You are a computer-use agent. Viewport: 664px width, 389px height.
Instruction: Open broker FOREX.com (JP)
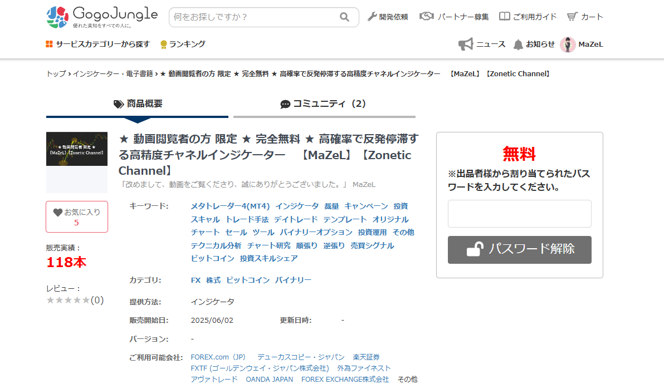coord(218,357)
